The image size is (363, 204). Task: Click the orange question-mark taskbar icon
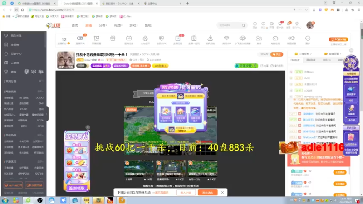[122, 200]
